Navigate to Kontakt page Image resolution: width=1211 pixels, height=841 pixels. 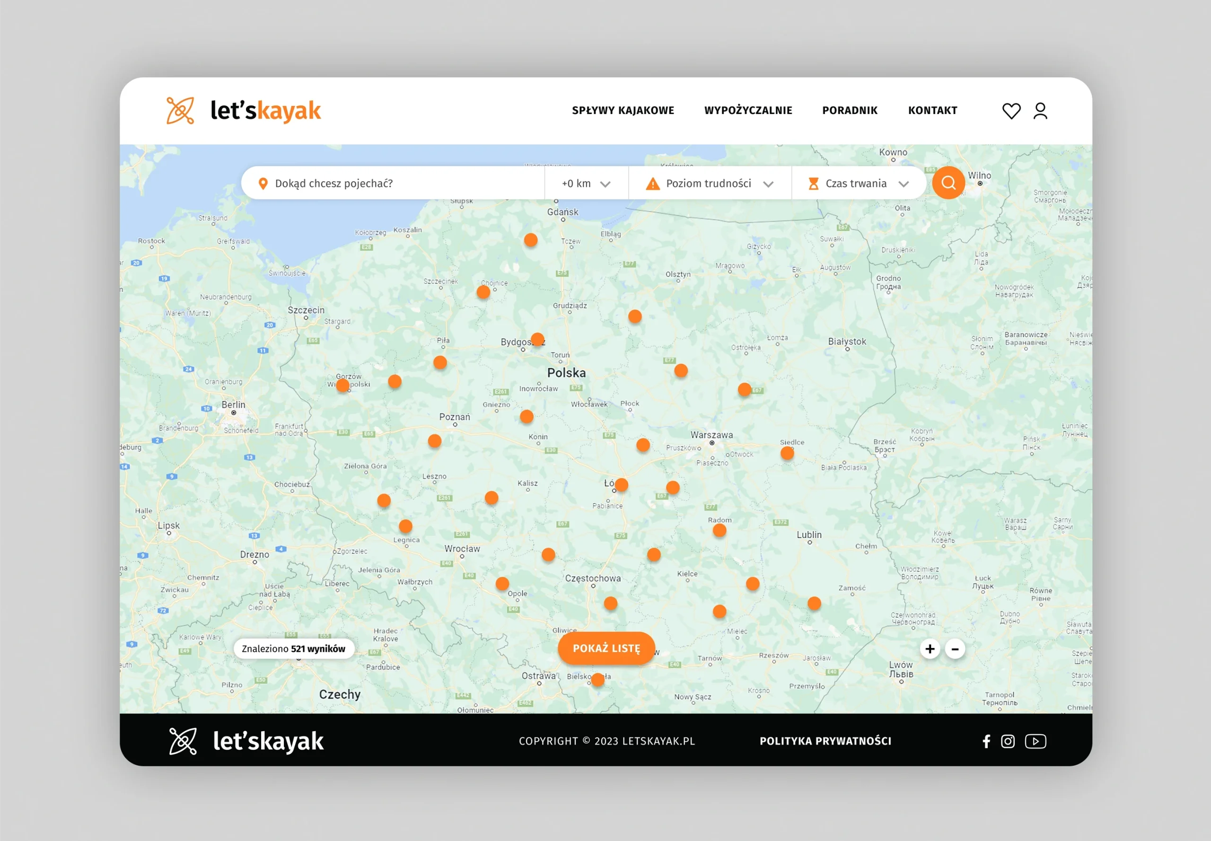(x=932, y=111)
